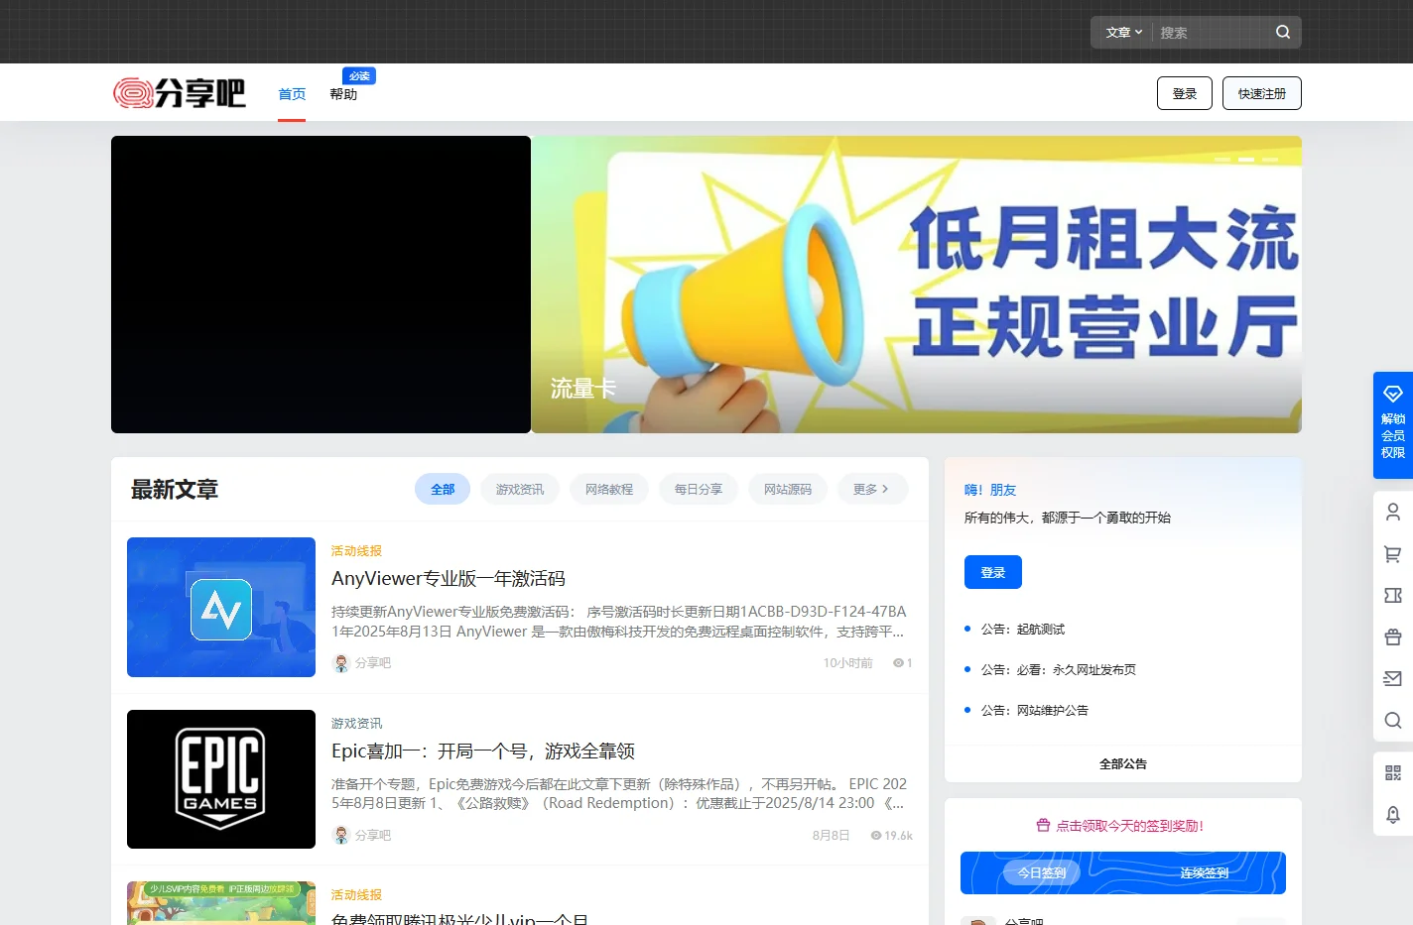Image resolution: width=1413 pixels, height=925 pixels.
Task: Select the 连续签到 toggle tab
Action: (x=1205, y=872)
